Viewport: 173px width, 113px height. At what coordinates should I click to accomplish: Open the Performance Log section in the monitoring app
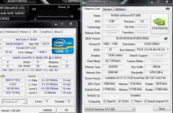click(x=12, y=8)
